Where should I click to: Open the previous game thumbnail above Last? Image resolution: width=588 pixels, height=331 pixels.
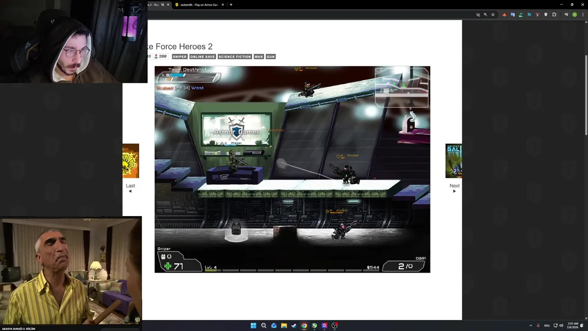(131, 161)
